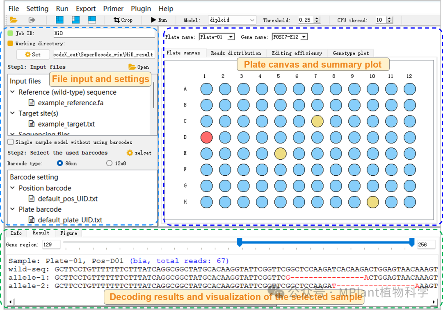
Task: Click the Set working directory button
Action: click(x=33, y=54)
